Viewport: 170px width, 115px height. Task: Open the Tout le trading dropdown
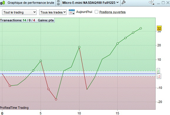click(x=19, y=12)
